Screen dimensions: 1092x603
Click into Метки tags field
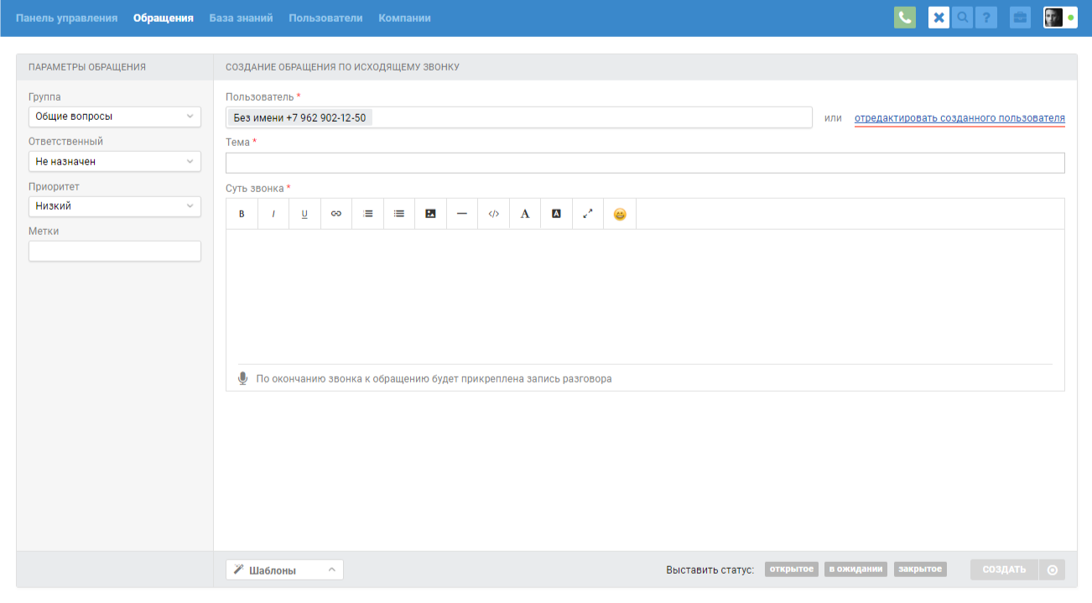pos(115,251)
